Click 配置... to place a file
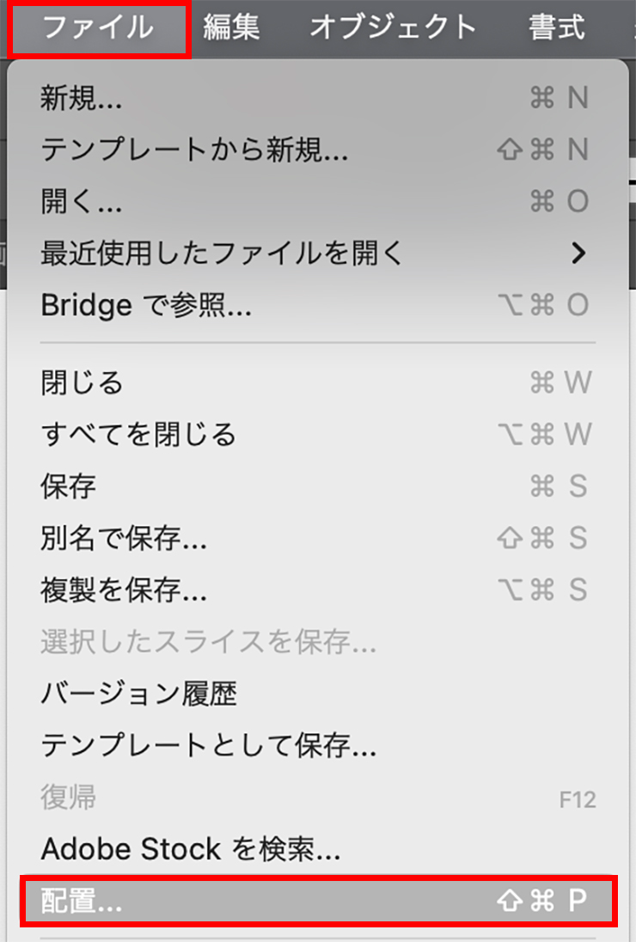Screen dimensions: 636x942 point(82,901)
